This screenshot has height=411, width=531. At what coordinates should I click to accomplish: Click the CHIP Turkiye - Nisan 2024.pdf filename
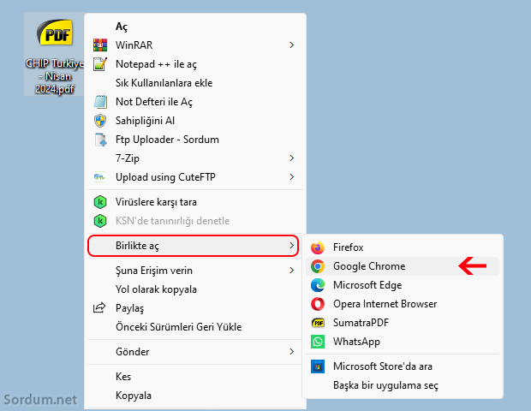click(x=55, y=76)
